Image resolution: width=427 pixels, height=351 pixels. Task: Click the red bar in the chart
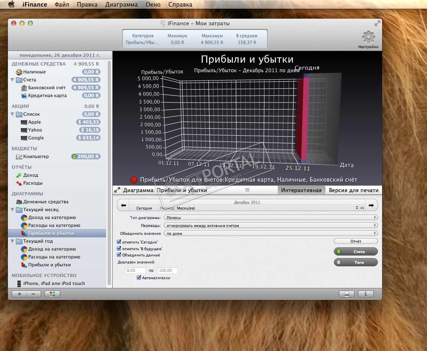tap(303, 118)
